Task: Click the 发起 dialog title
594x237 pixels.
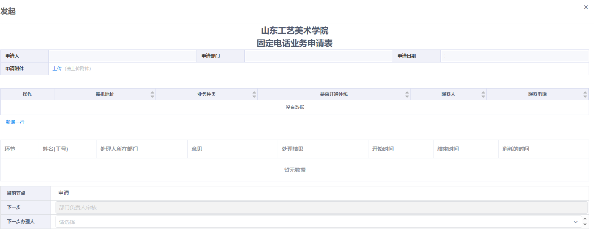Action: pos(8,12)
